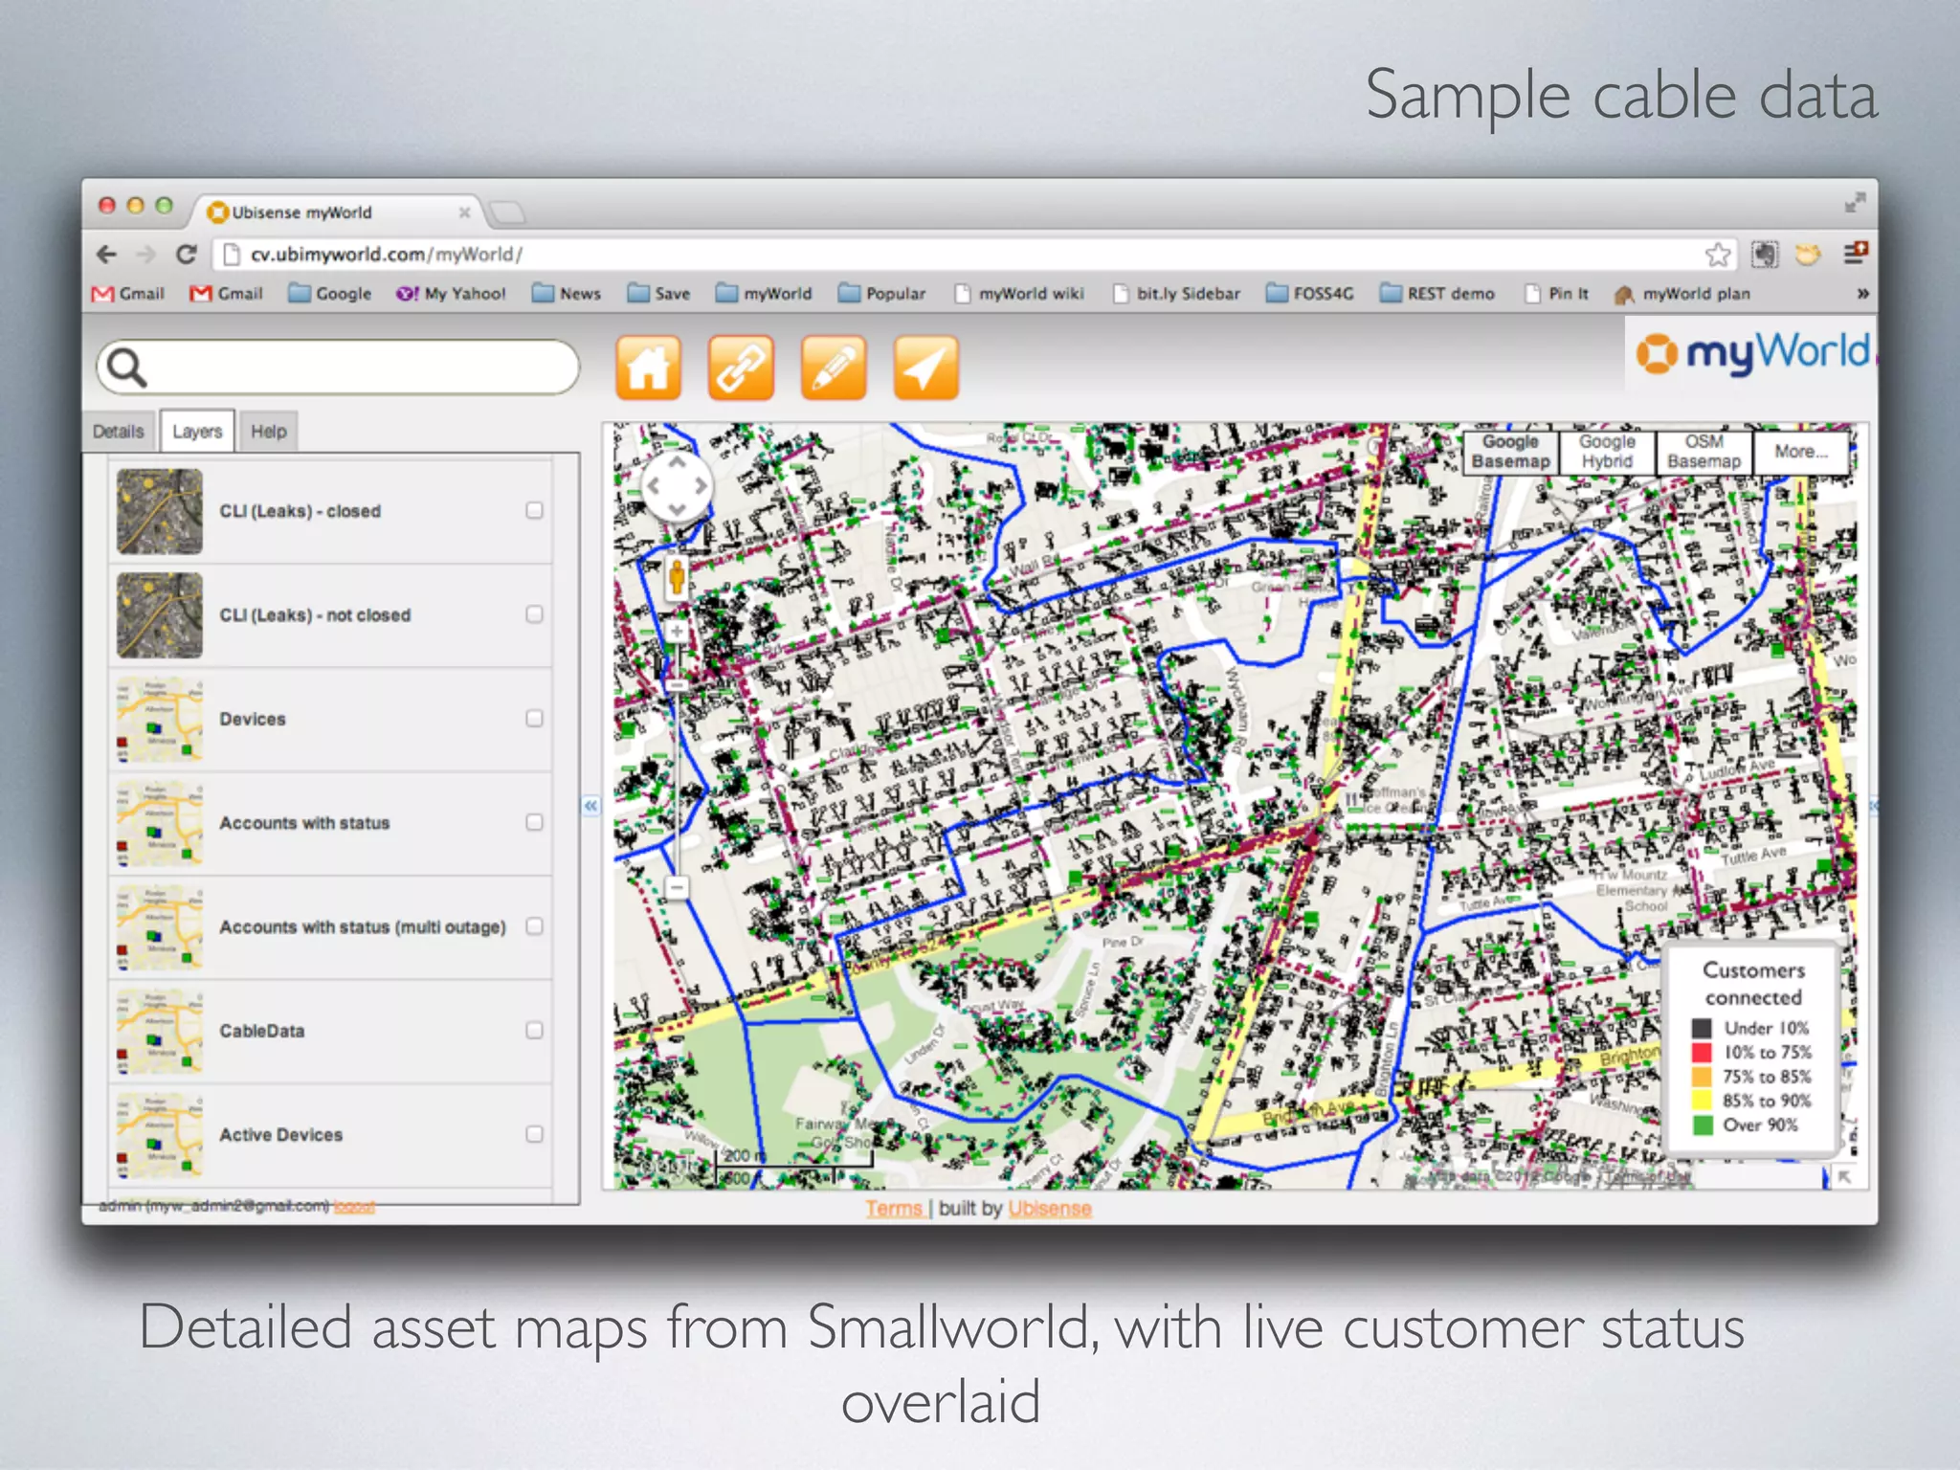Viewport: 1960px width, 1470px height.
Task: Click the magnifying glass search icon
Action: [x=126, y=367]
